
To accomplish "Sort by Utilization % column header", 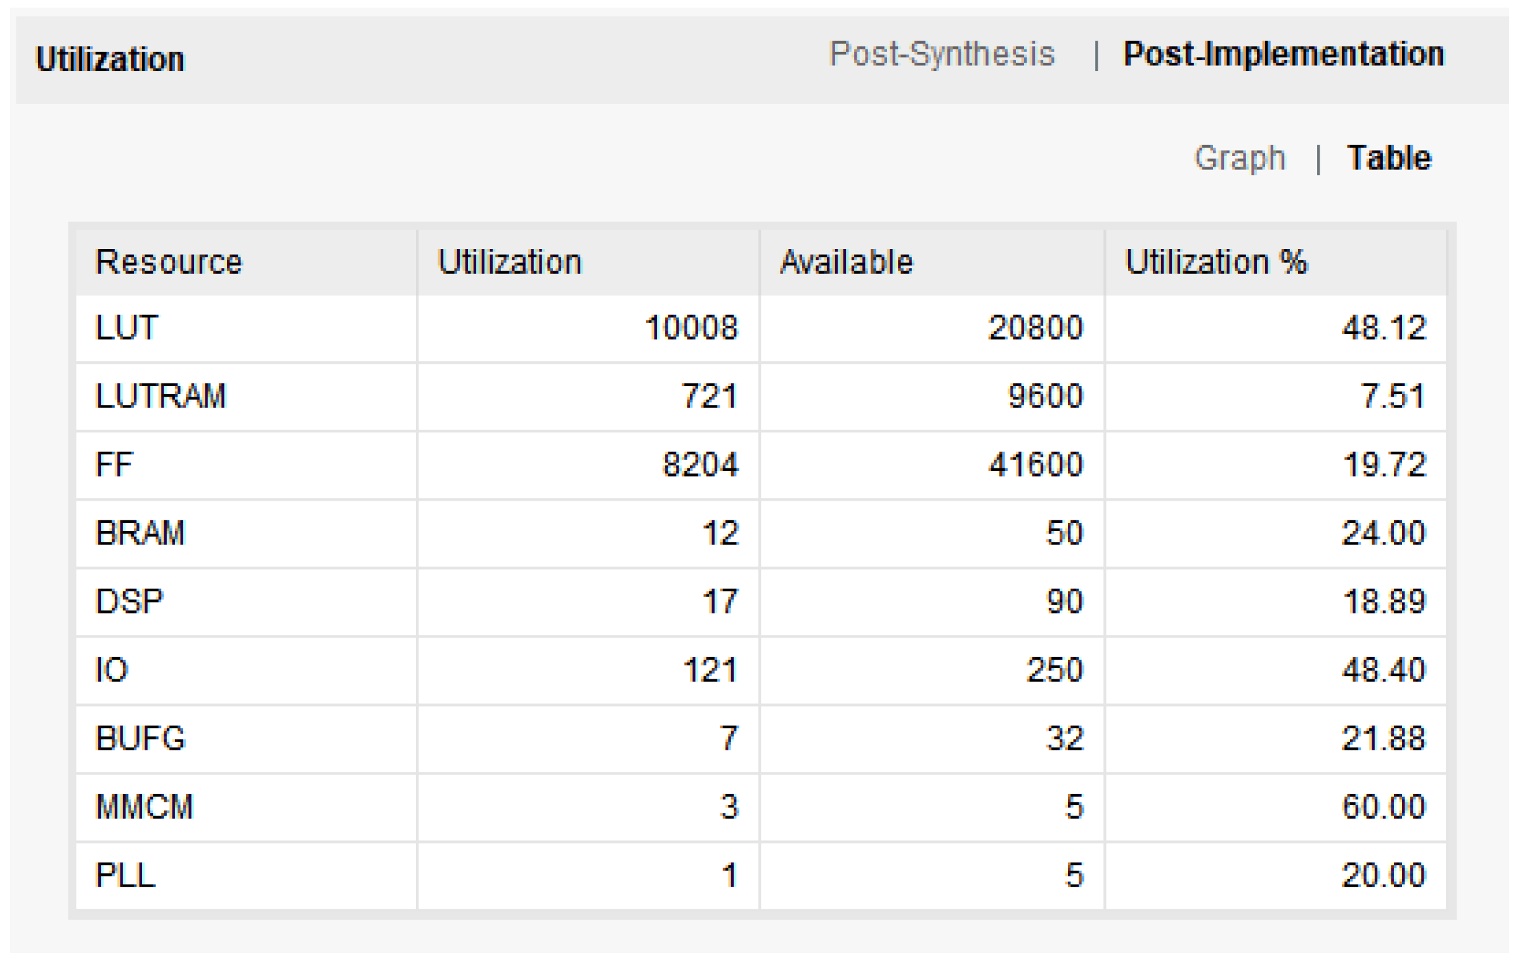I will 1215,262.
